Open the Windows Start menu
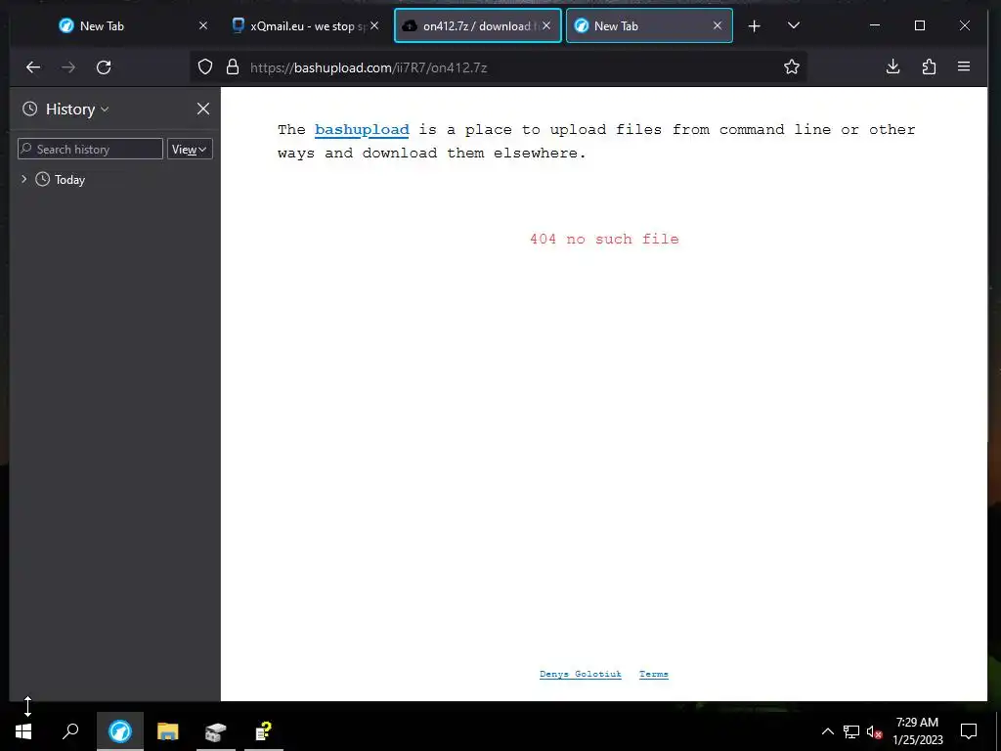The width and height of the screenshot is (1001, 751). coord(23,731)
